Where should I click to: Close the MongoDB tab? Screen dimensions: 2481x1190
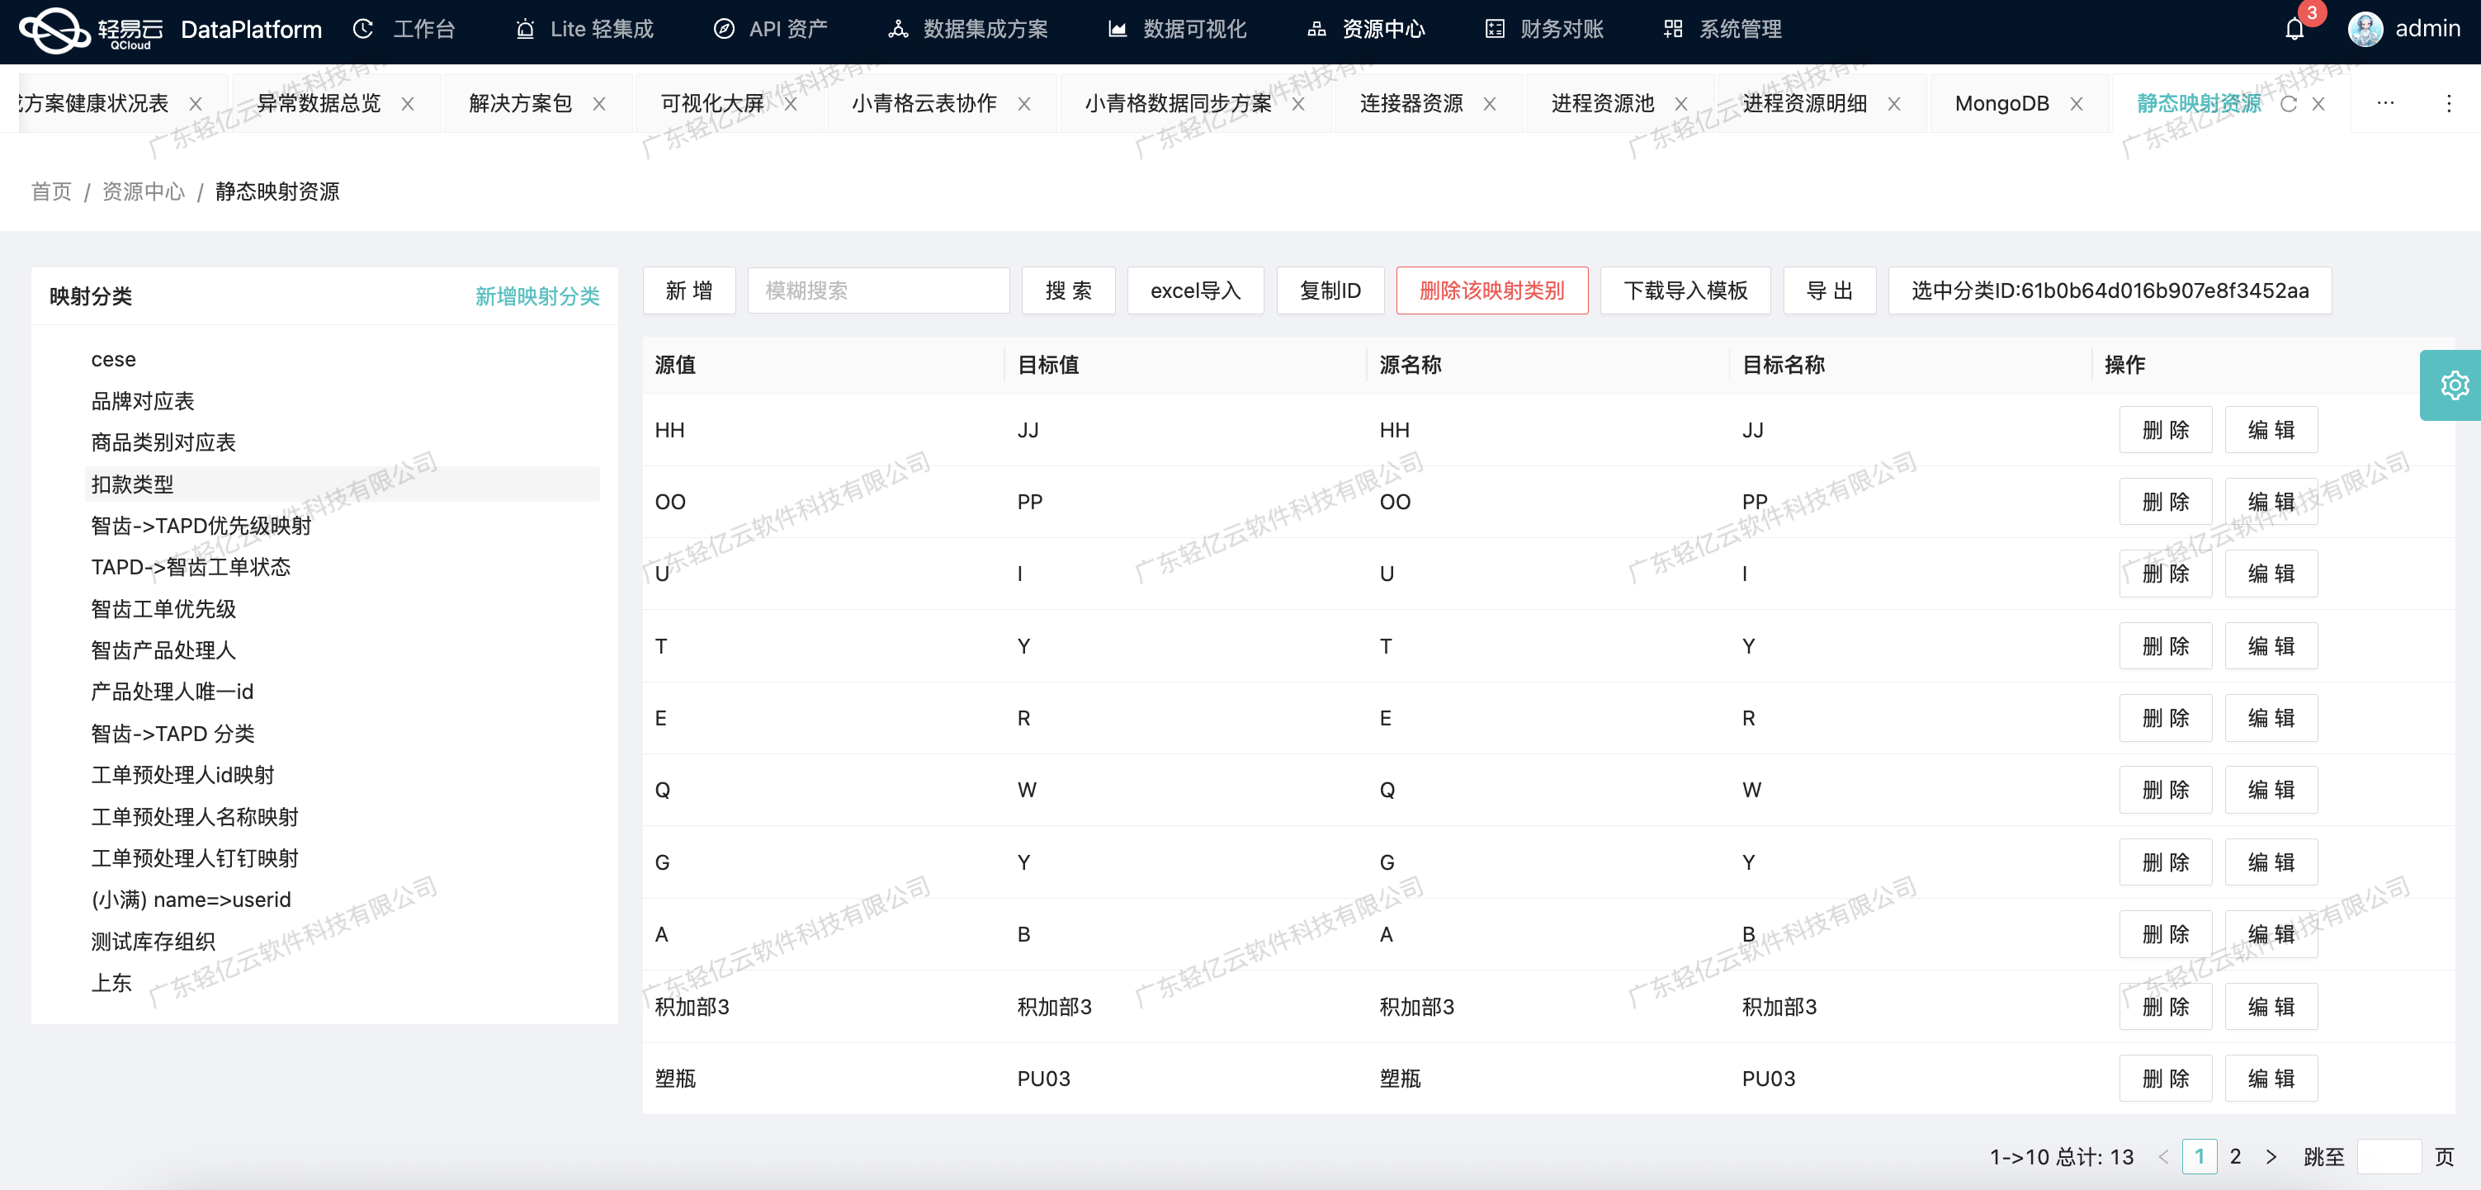point(2077,104)
